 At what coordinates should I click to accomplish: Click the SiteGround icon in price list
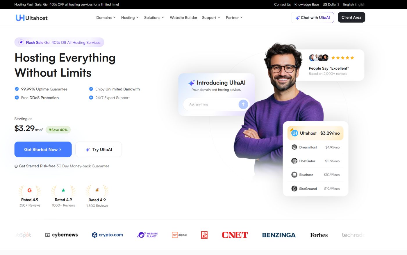[x=294, y=189]
